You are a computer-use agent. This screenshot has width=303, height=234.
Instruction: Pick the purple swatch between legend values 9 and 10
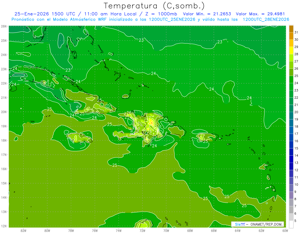[291, 188]
